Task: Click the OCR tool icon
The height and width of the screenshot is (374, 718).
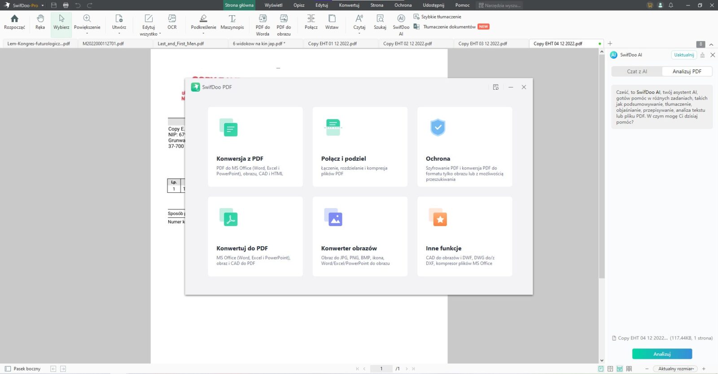Action: pos(172,18)
